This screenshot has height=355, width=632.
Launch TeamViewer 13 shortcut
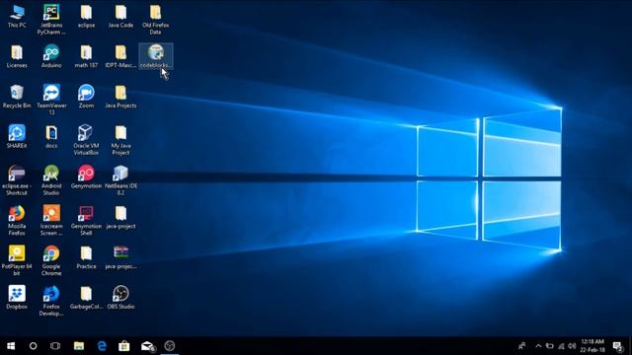(x=51, y=100)
